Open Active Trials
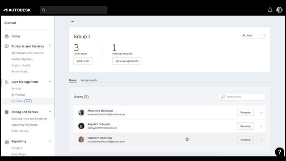Screen dimensions: 286x161 [x=19, y=72]
